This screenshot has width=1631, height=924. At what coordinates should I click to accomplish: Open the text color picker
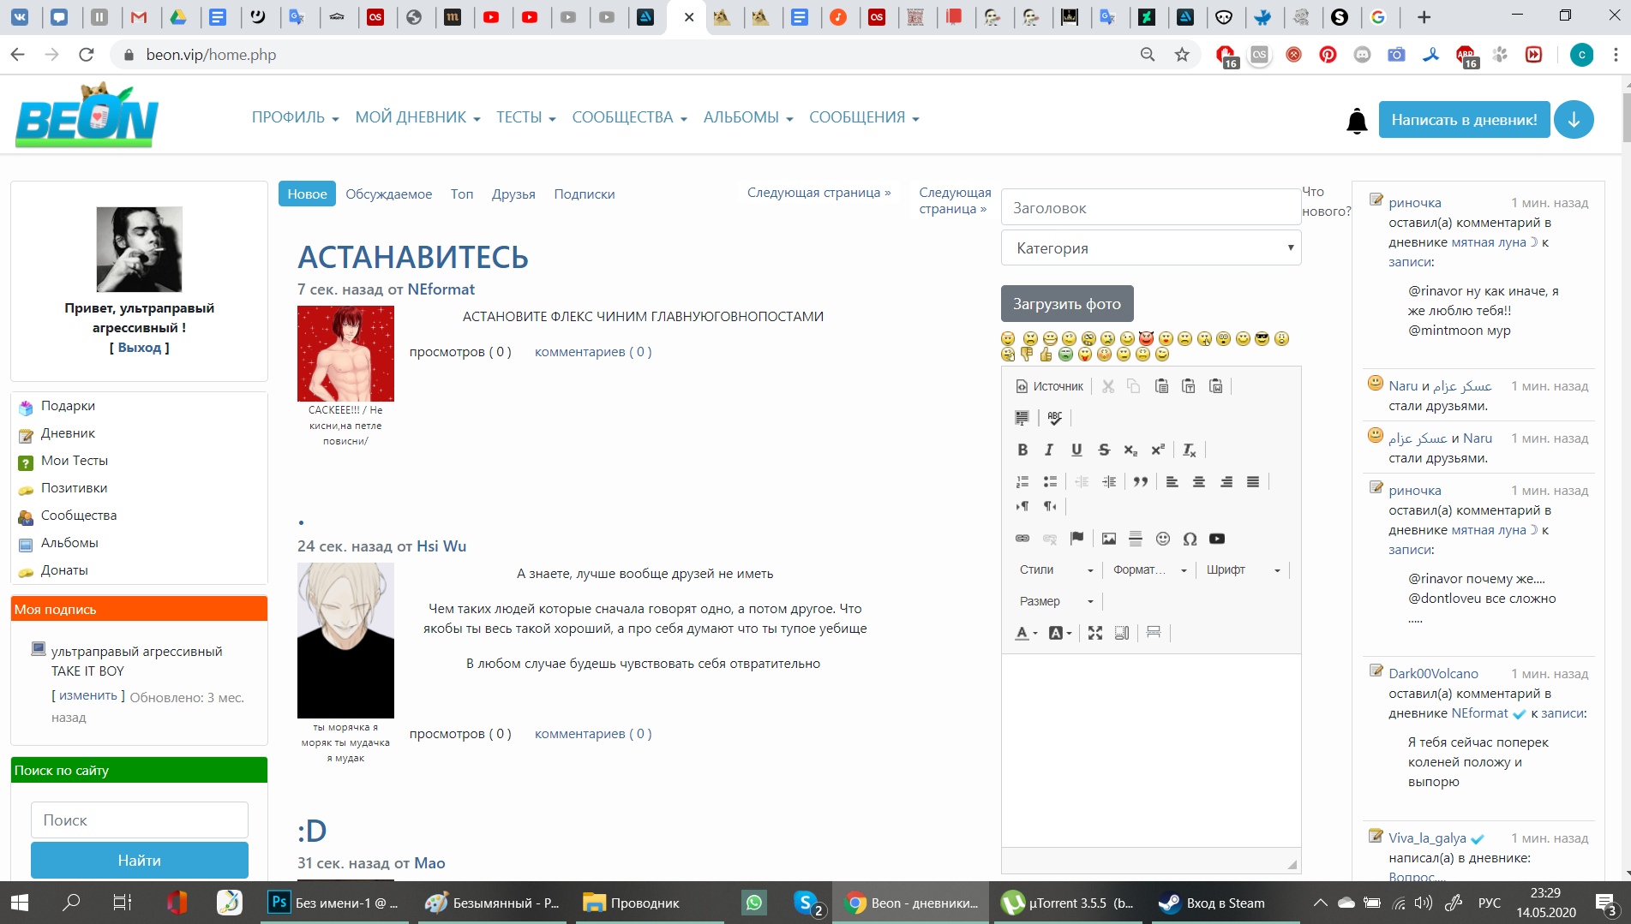[1026, 633]
